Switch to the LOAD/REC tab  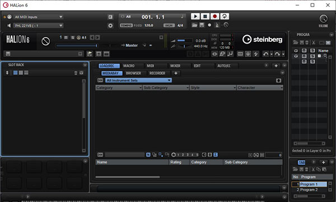pyautogui.click(x=109, y=66)
